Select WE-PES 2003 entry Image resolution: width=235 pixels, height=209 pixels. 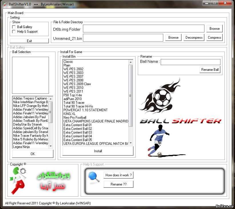[95, 73]
